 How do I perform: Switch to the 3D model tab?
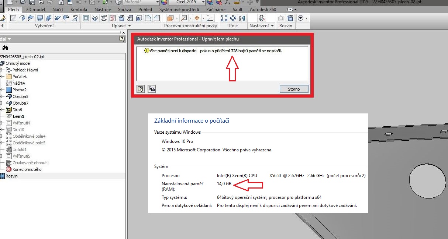coord(36,10)
